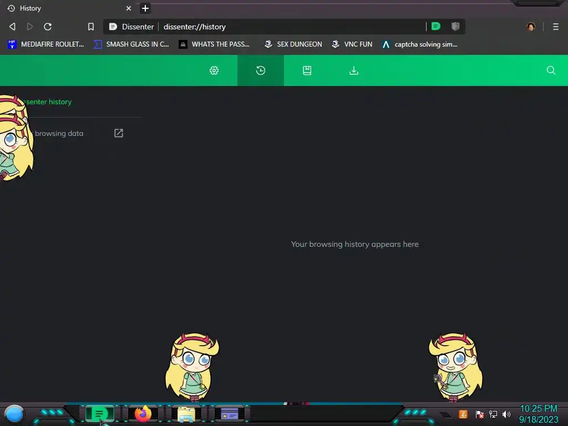Open the Action Center flag tray icon

coord(480,414)
